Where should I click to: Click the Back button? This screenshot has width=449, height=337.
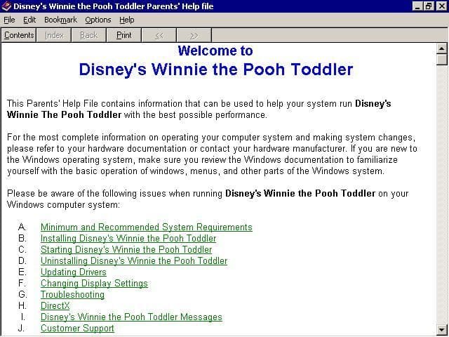coord(89,35)
